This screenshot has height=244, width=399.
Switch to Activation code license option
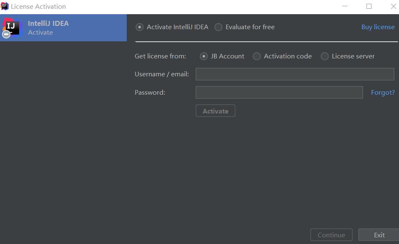pyautogui.click(x=256, y=56)
